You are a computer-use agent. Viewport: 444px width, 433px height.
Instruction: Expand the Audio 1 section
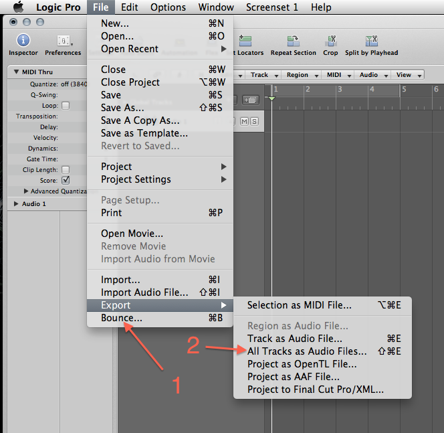(16, 203)
